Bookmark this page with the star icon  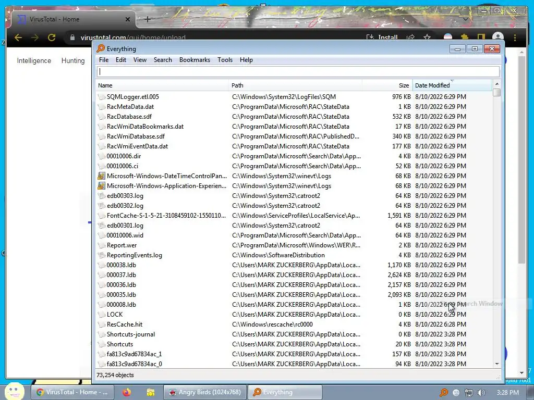pos(427,37)
